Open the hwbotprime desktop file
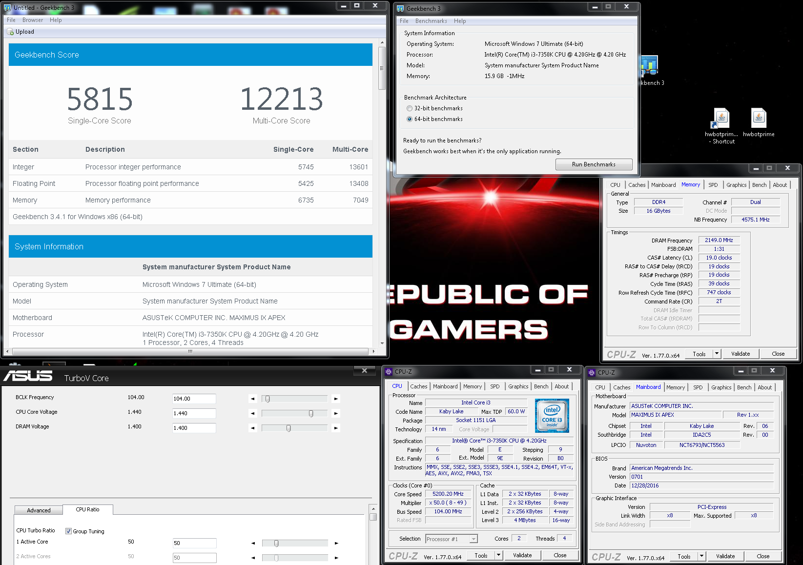The image size is (803, 565). click(x=759, y=123)
